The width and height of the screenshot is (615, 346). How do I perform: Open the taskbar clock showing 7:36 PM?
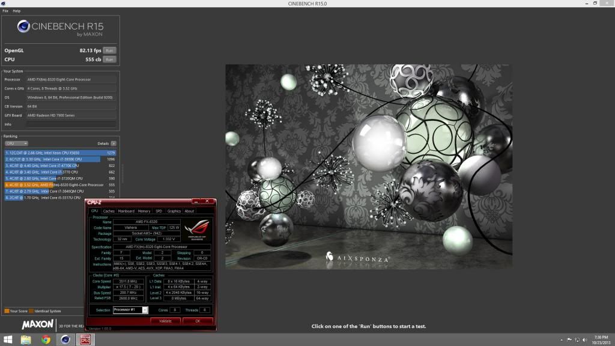(601, 340)
